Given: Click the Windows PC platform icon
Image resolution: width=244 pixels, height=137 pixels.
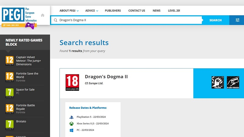Looking at the screenshot, I should [71, 130].
